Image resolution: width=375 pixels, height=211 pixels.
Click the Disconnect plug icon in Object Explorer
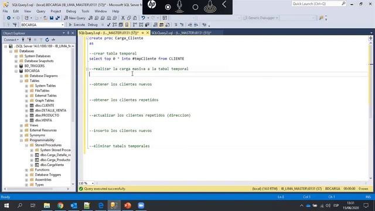(x=29, y=40)
